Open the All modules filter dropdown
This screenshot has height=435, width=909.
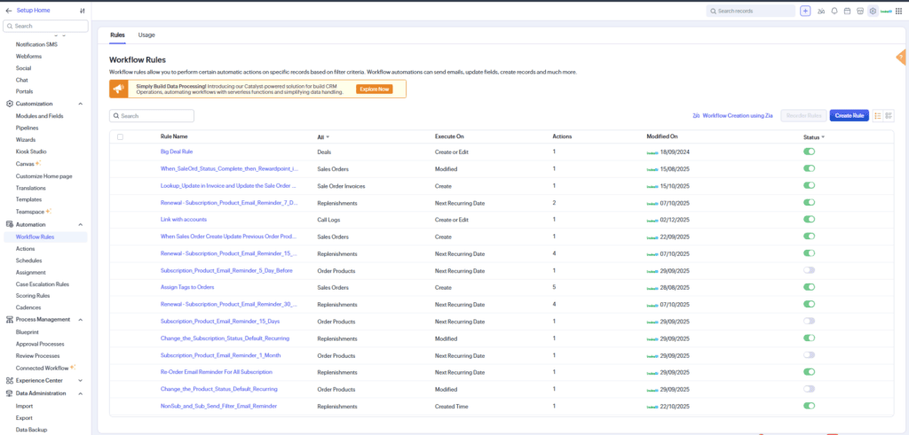[323, 137]
